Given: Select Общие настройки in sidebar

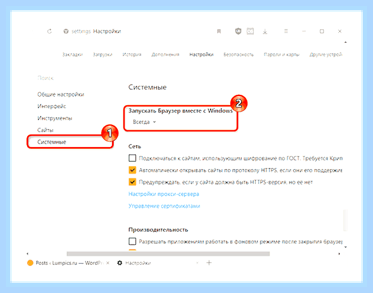Looking at the screenshot, I should (x=61, y=94).
